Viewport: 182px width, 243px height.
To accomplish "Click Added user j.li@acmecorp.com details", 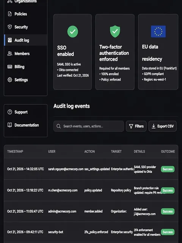I will pos(145,211).
